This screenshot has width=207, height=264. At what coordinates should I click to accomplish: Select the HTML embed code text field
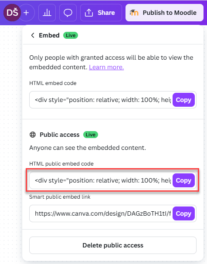(101, 100)
